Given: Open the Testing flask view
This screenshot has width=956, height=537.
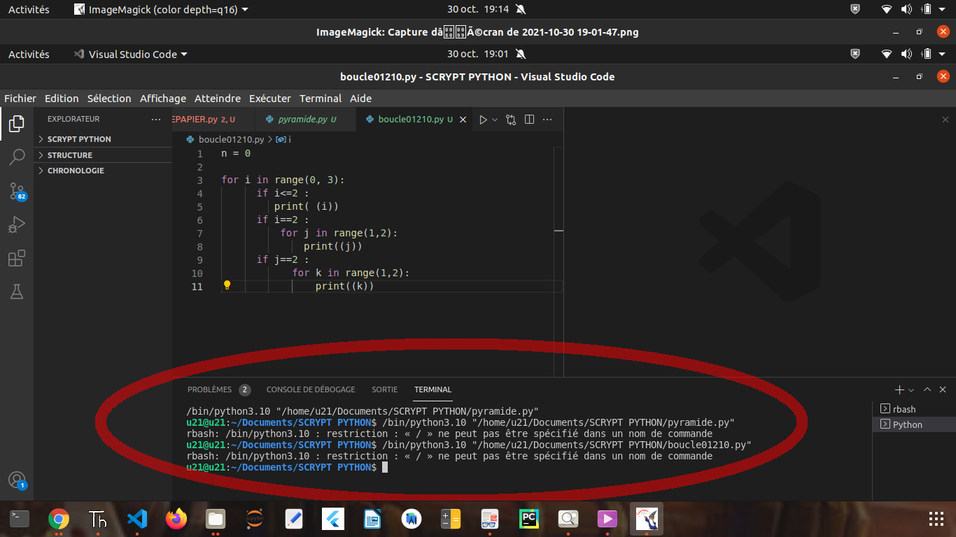Looking at the screenshot, I should 17,292.
